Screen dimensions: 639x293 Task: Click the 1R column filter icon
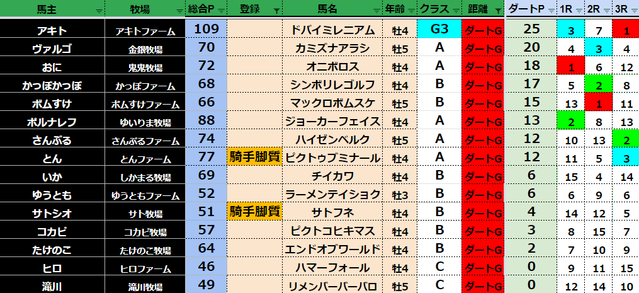[x=579, y=11]
